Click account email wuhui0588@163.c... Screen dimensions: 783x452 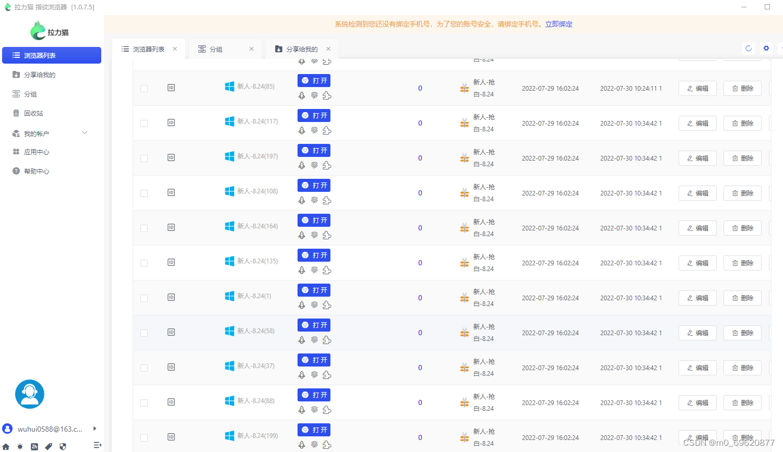click(x=50, y=429)
